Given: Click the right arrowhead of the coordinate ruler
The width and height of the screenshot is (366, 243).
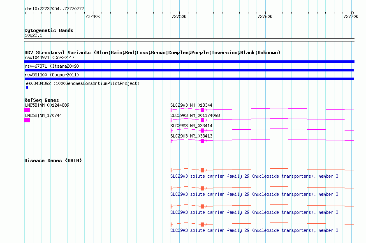Looking at the screenshot, I should coord(353,13).
